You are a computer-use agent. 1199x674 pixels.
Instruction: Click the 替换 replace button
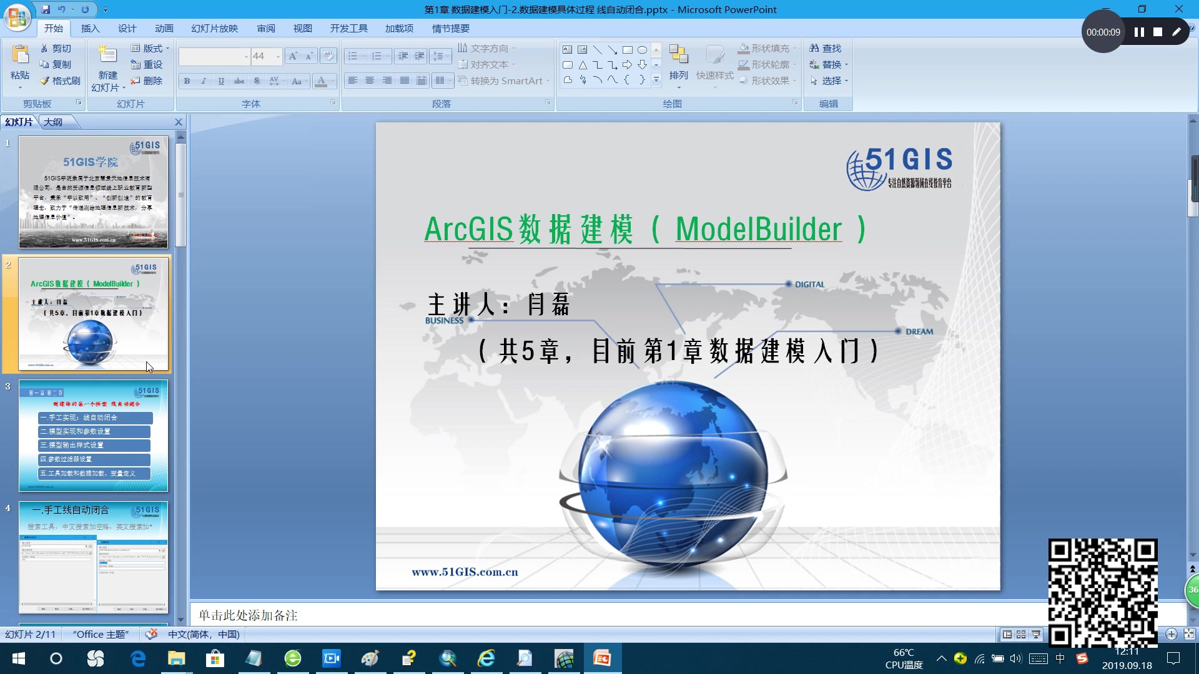tap(829, 64)
